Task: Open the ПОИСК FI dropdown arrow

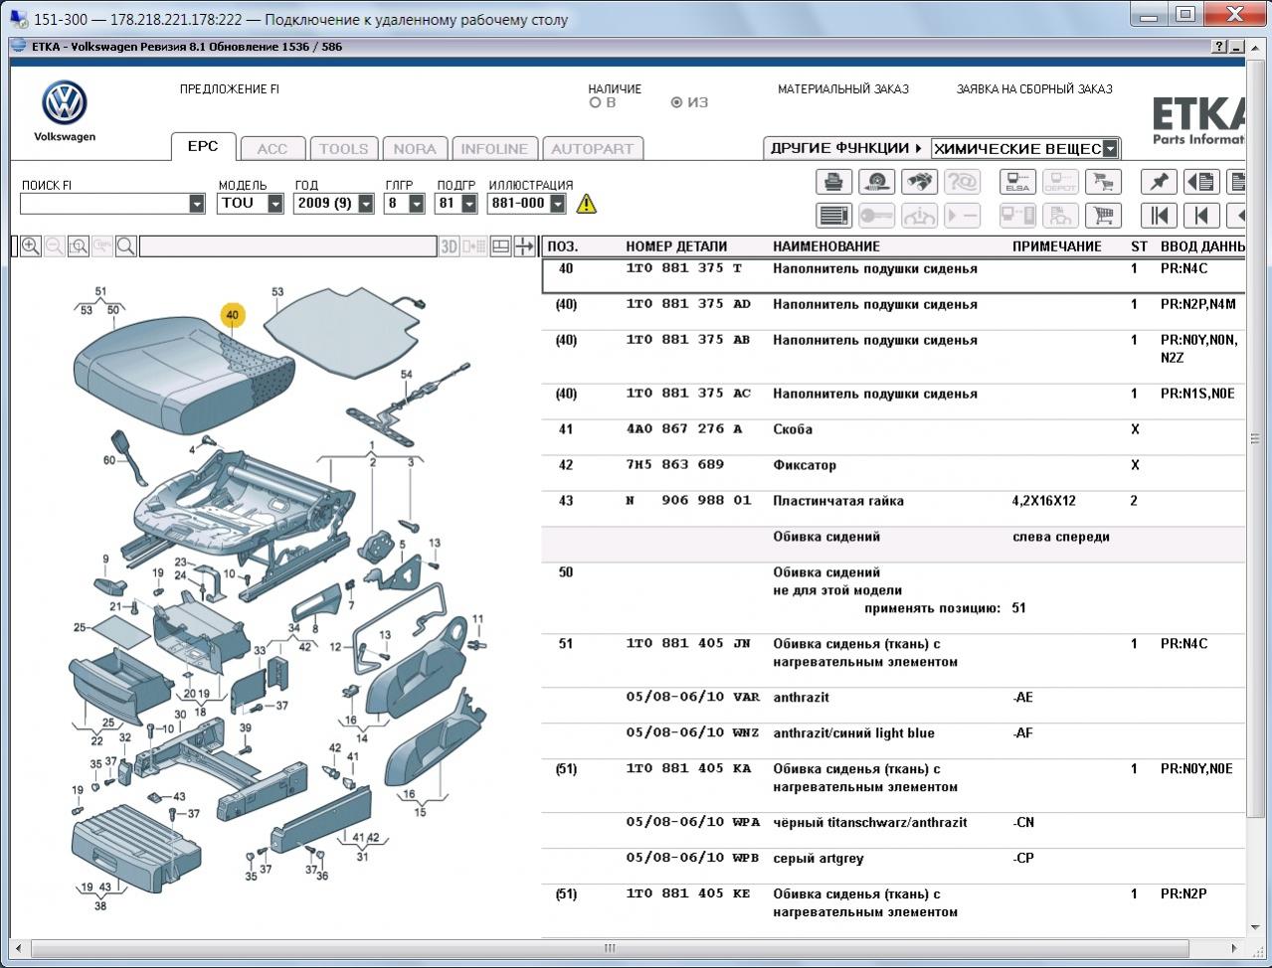Action: click(x=196, y=204)
